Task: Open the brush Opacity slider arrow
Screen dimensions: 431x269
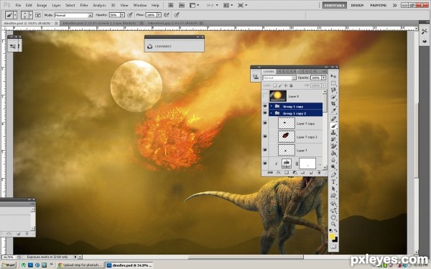Action: [x=122, y=15]
